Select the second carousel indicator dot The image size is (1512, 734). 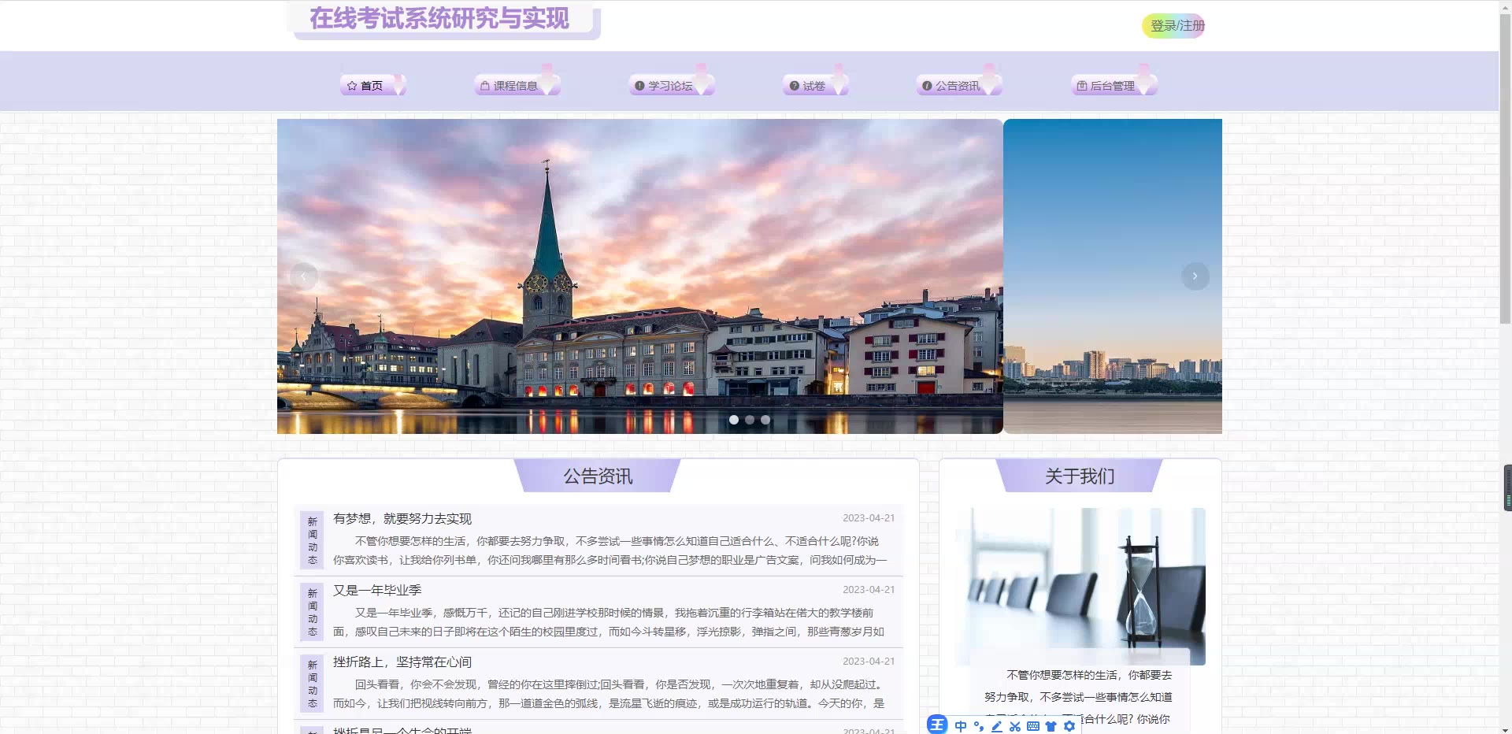(750, 420)
